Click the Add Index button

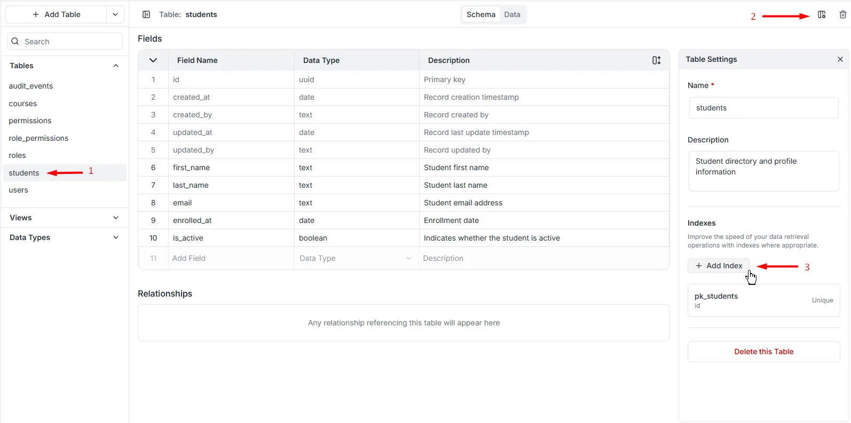click(719, 266)
